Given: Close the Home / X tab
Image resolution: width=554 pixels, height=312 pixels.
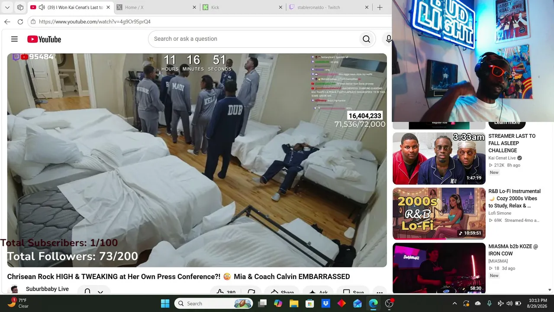Looking at the screenshot, I should 194,7.
